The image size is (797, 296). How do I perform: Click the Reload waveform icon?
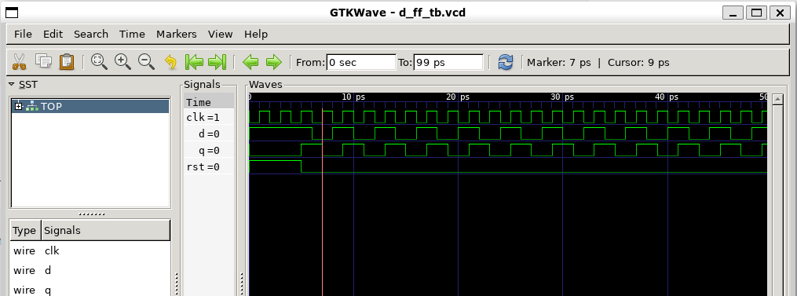click(x=505, y=62)
